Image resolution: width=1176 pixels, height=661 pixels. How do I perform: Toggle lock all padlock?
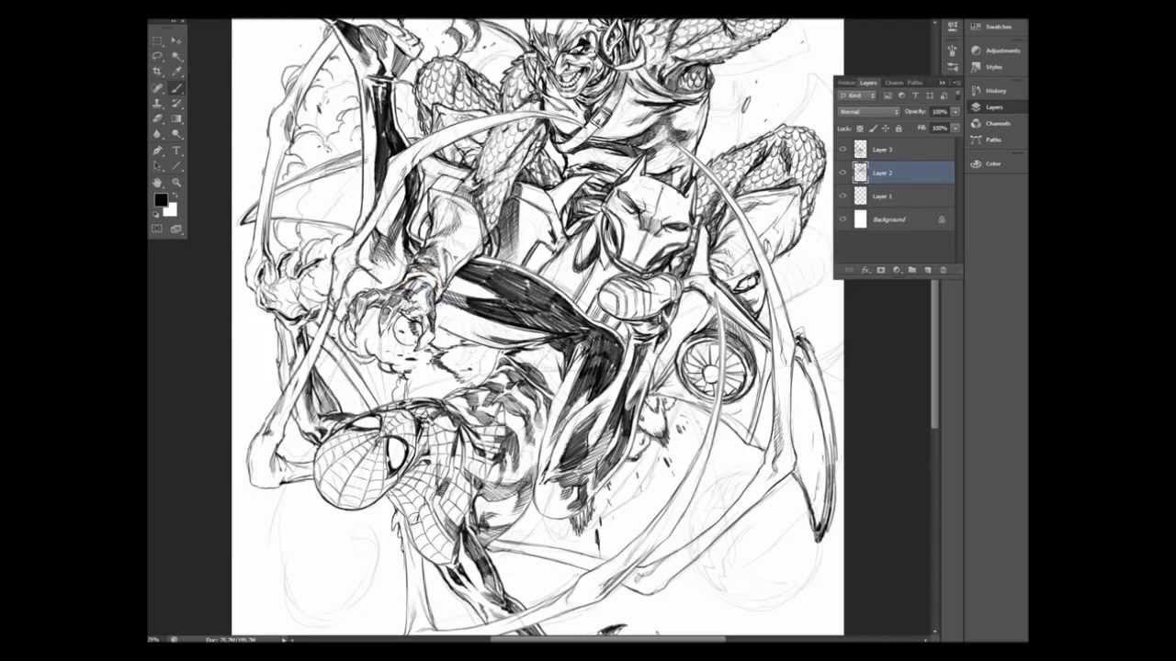coord(899,129)
